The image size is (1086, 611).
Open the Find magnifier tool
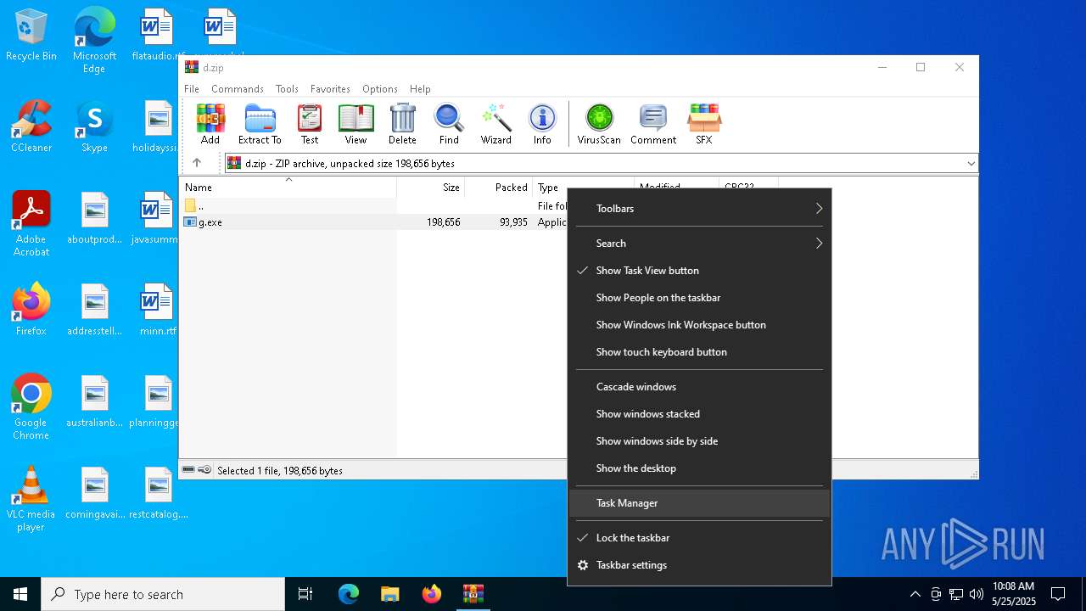click(449, 125)
